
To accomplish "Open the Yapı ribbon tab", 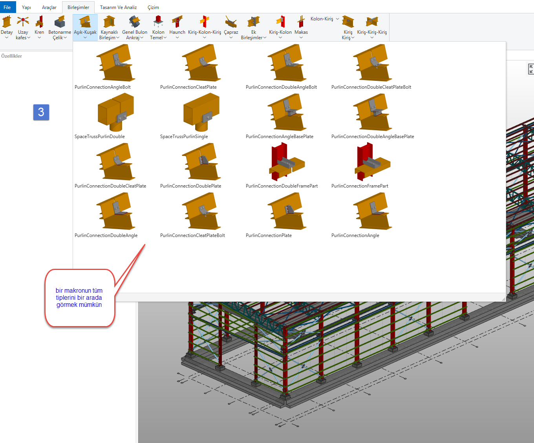I will pos(26,7).
